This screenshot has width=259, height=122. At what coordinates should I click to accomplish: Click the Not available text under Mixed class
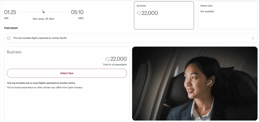coord(207,12)
